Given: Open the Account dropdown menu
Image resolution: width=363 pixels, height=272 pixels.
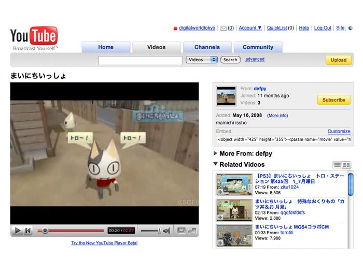Looking at the screenshot, I should [x=250, y=28].
